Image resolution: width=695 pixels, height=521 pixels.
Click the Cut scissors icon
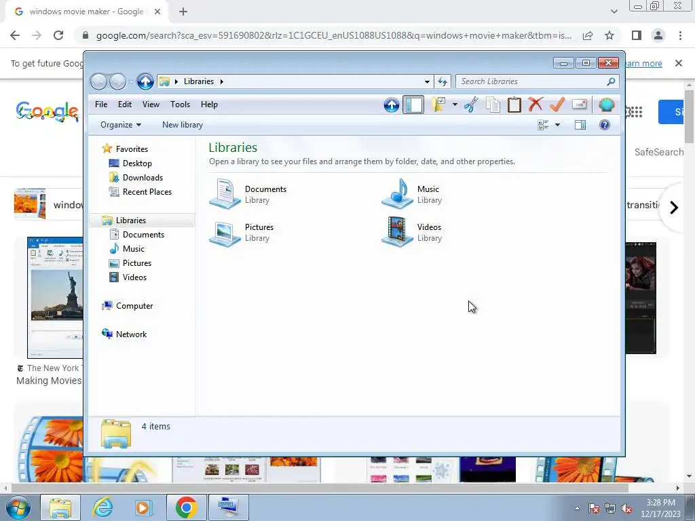click(471, 105)
